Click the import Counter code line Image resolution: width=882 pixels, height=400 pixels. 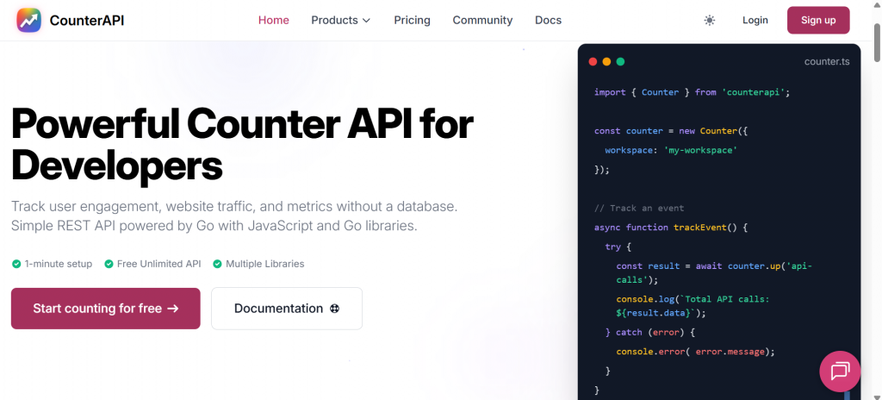(693, 92)
